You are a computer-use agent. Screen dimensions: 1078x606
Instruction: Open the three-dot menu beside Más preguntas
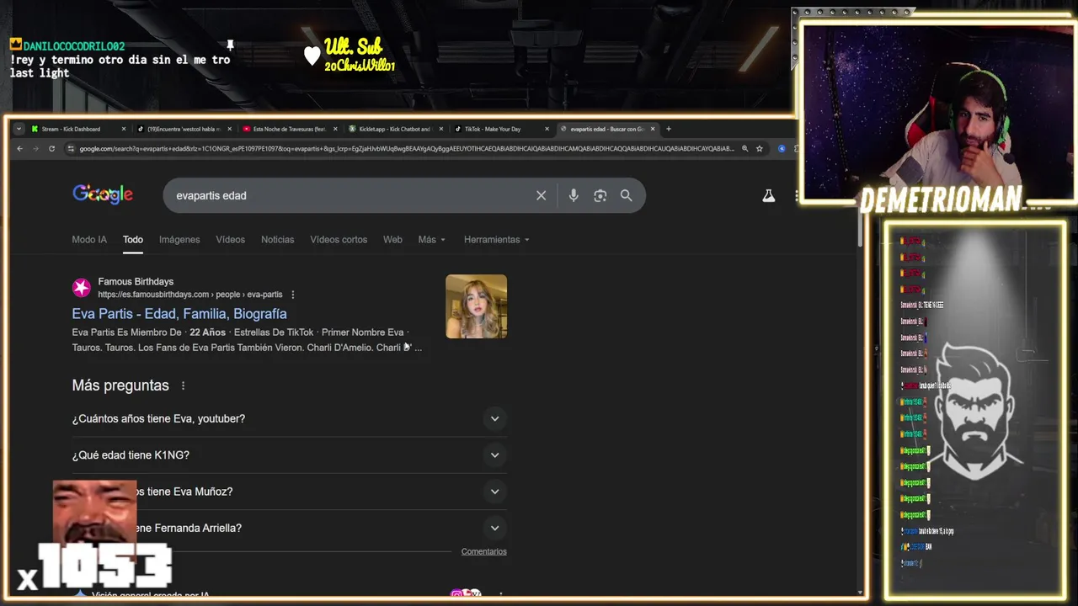tap(183, 385)
